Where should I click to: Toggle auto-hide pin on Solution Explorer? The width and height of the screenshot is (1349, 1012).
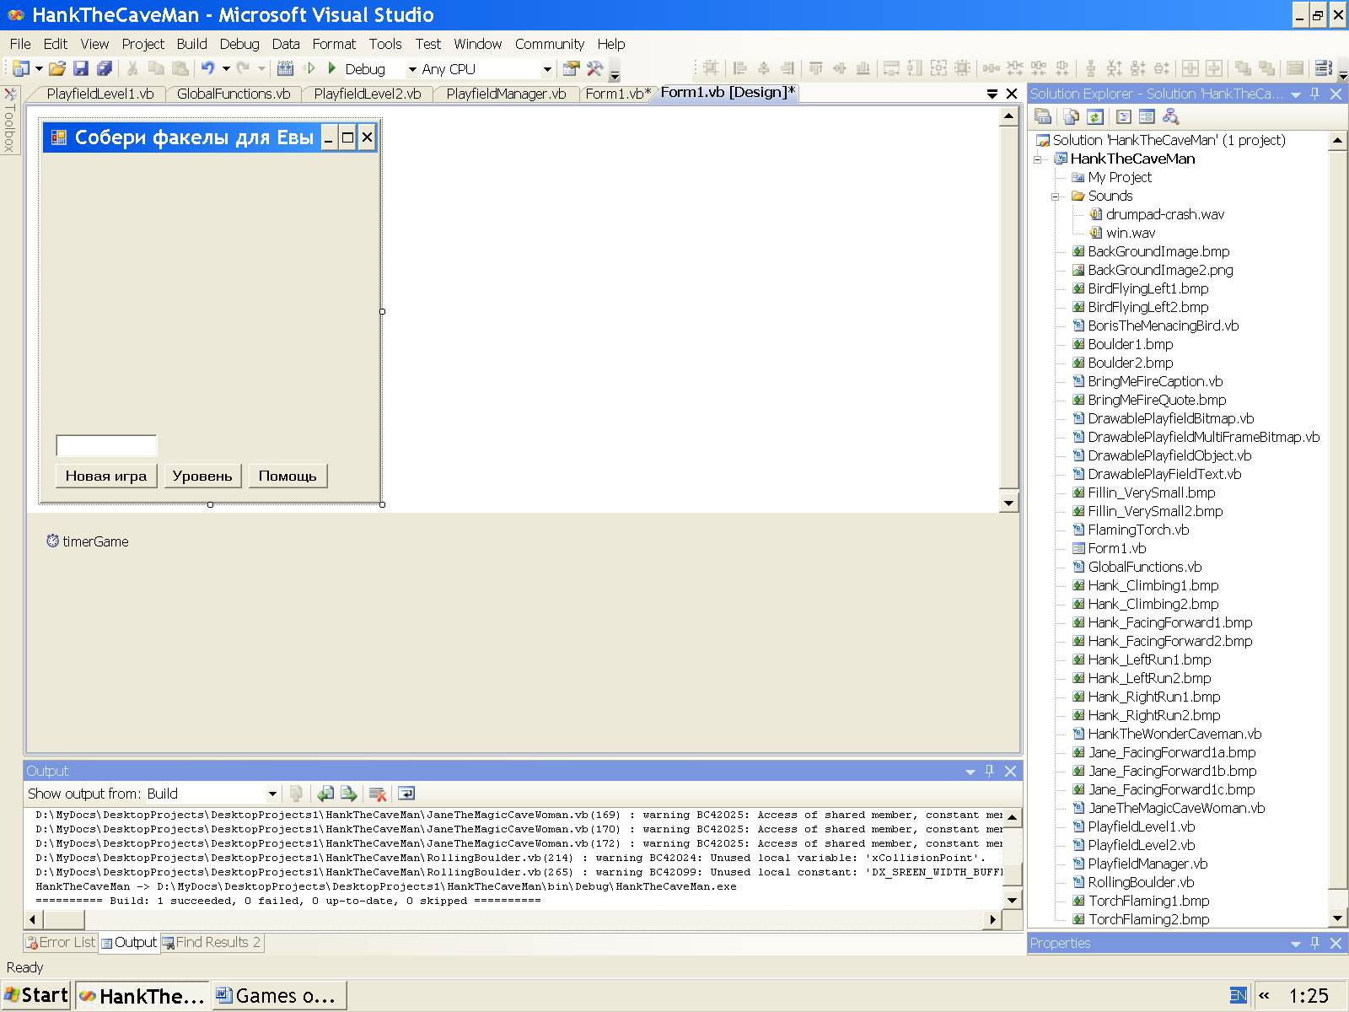point(1315,94)
